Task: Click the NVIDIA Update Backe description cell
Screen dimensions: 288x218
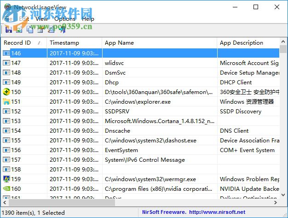Action: (x=248, y=189)
